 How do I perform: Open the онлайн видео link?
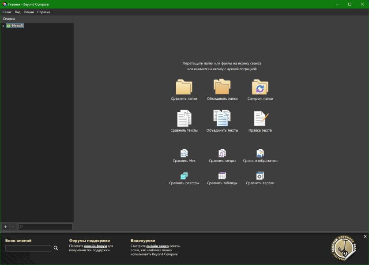click(x=158, y=246)
